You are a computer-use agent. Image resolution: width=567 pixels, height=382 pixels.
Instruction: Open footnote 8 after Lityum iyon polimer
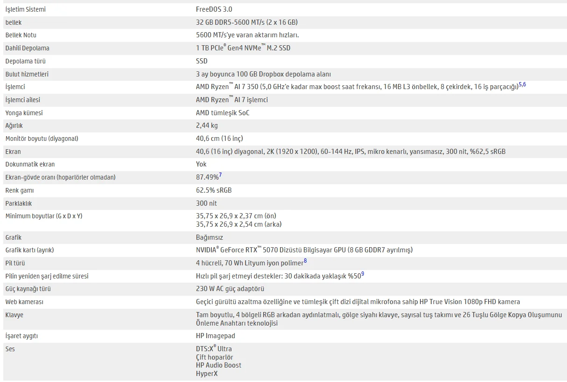305,261
